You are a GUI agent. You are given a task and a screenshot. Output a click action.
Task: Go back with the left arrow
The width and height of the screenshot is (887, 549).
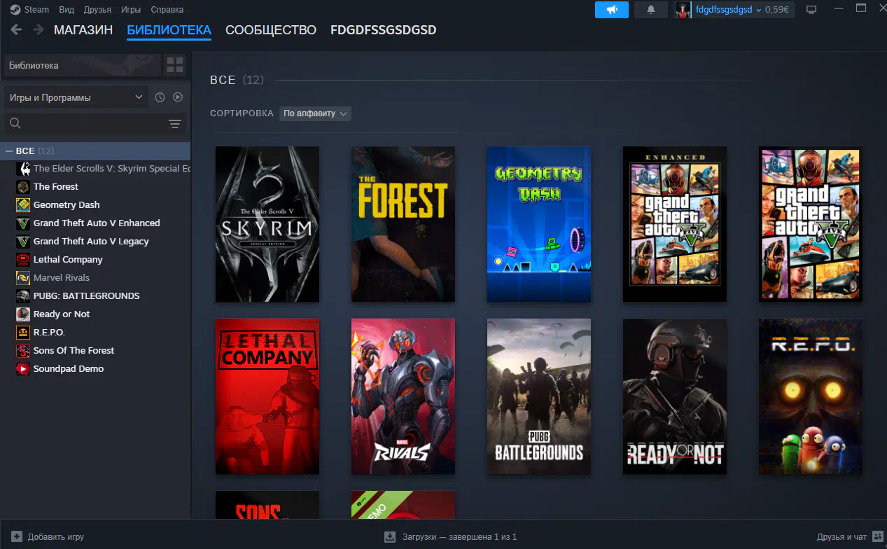point(16,30)
